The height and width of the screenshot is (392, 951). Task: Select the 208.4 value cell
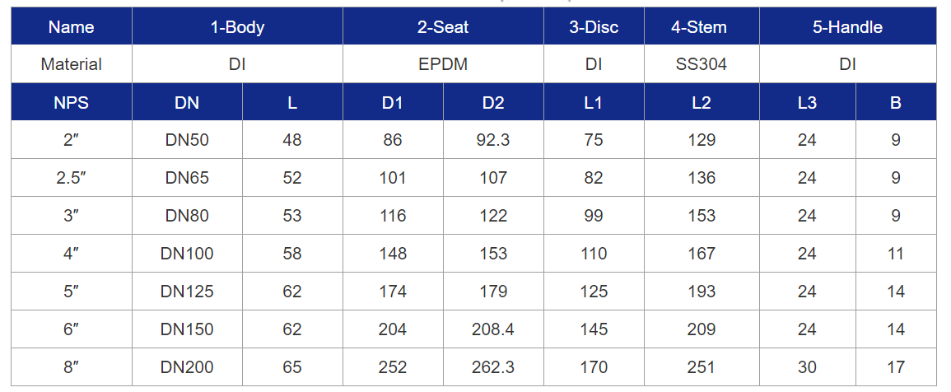[x=493, y=329]
